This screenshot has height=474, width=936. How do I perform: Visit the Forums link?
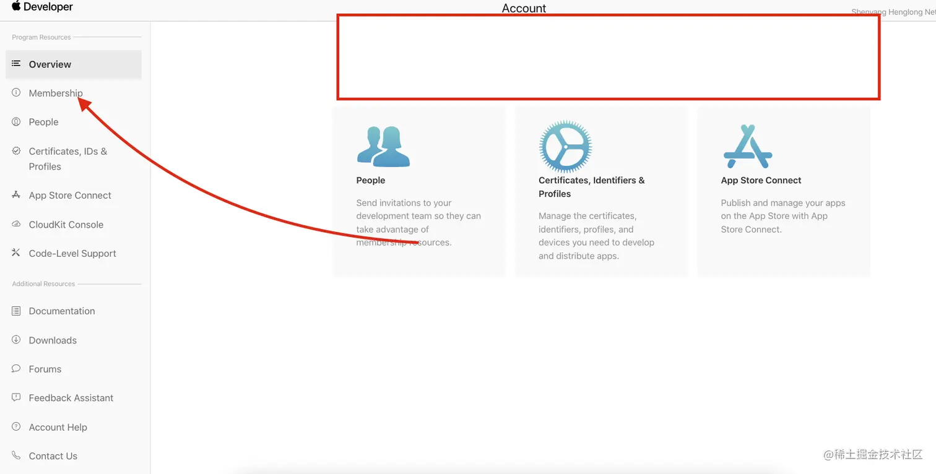45,369
